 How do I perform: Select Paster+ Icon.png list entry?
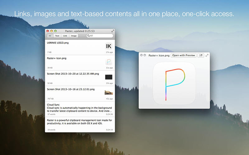coord(80,63)
